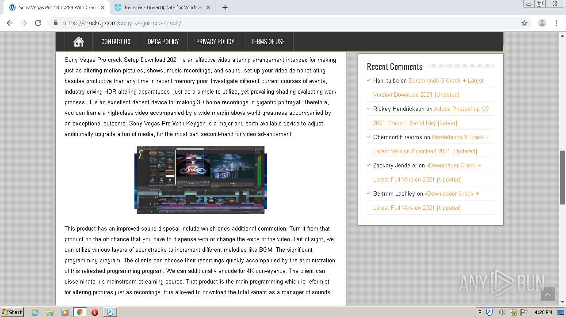Launch Internet Explorer from the taskbar
This screenshot has height=318, width=566.
coord(35,312)
